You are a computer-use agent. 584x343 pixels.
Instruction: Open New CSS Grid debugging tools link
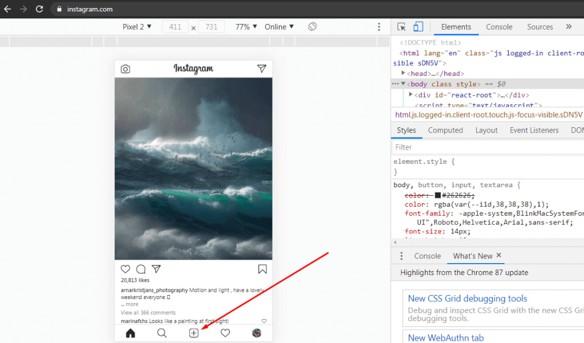tap(468, 298)
